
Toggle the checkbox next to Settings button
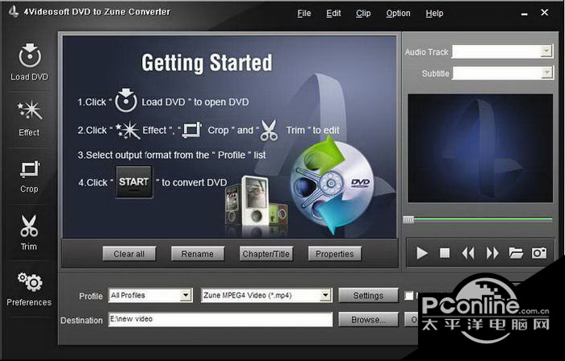coord(408,296)
